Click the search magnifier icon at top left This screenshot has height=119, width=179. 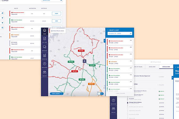3,13
